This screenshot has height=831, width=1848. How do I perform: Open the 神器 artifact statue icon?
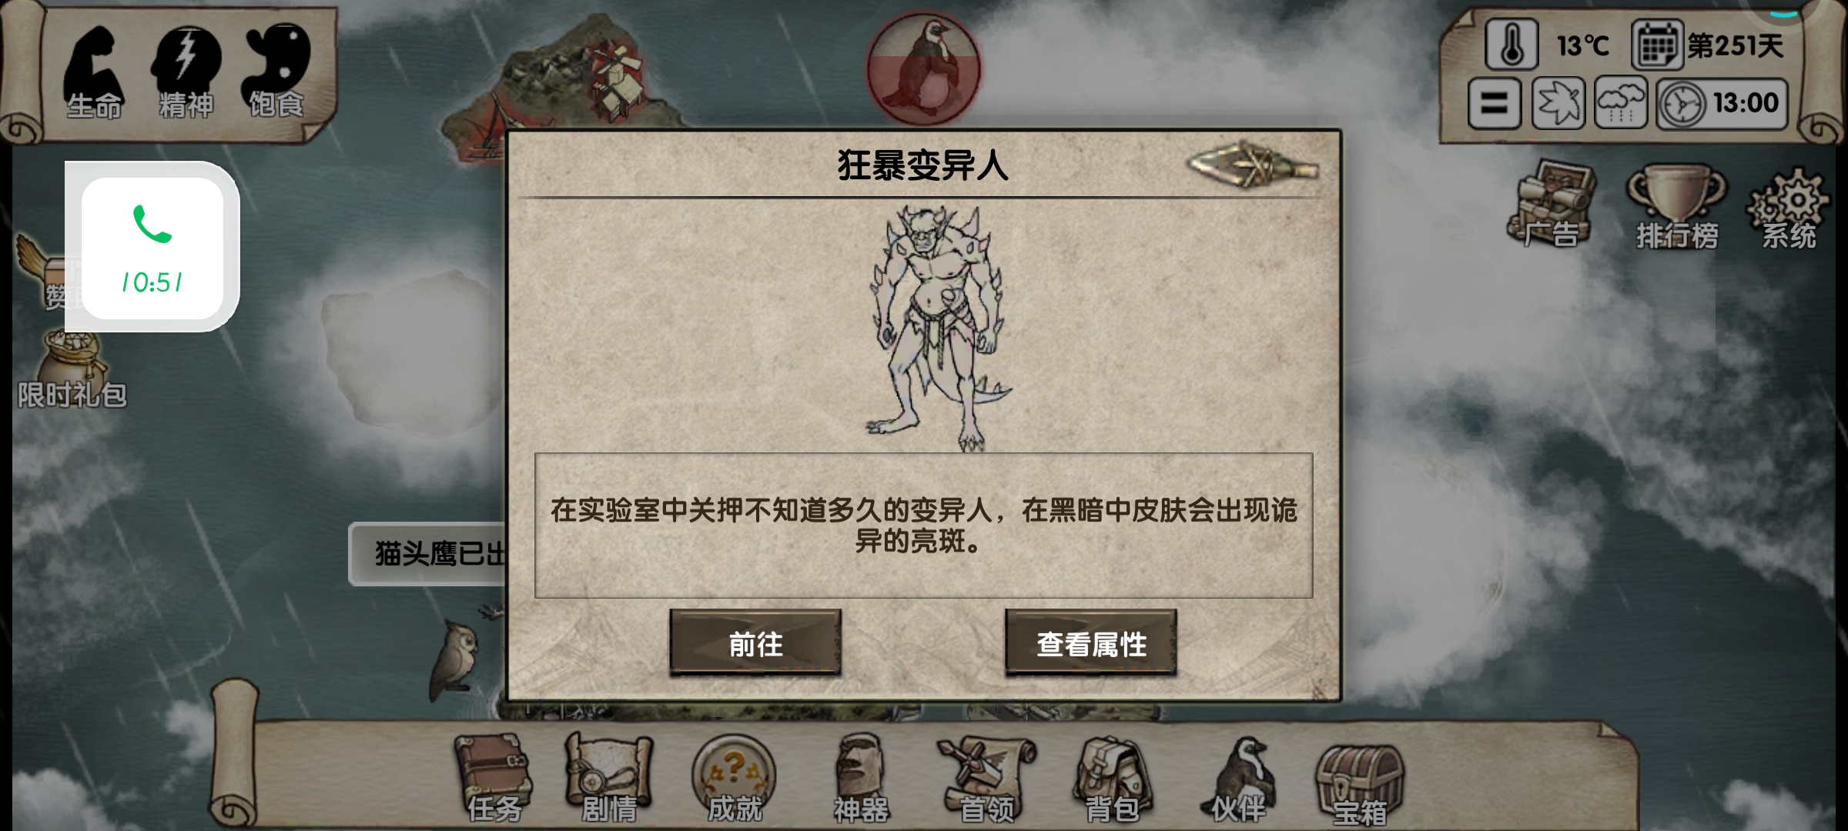861,777
